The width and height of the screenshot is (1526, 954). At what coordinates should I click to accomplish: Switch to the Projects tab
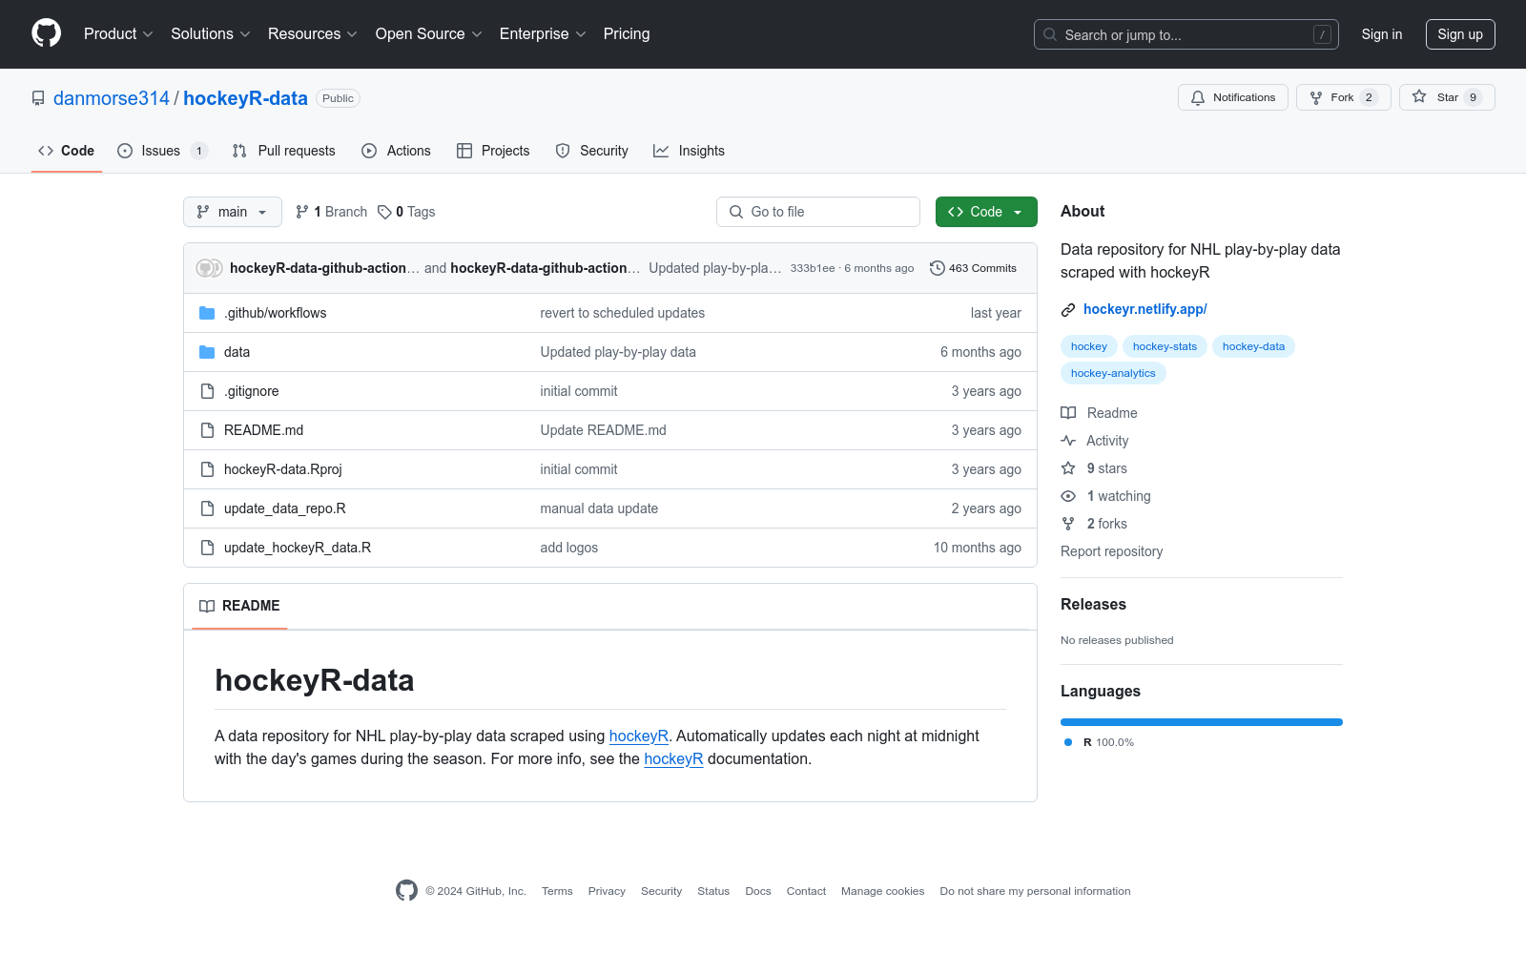(x=493, y=151)
